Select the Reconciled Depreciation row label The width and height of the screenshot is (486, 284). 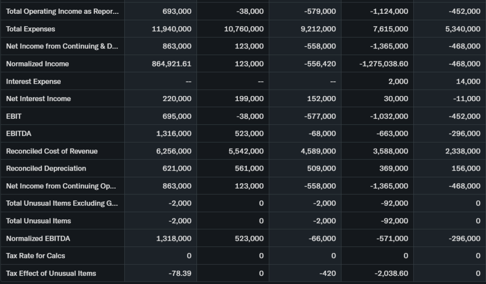tap(46, 168)
